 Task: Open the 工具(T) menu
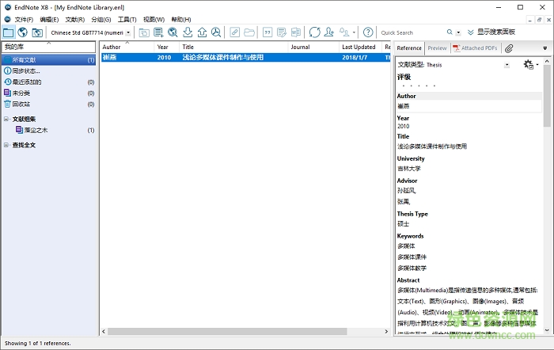[127, 19]
